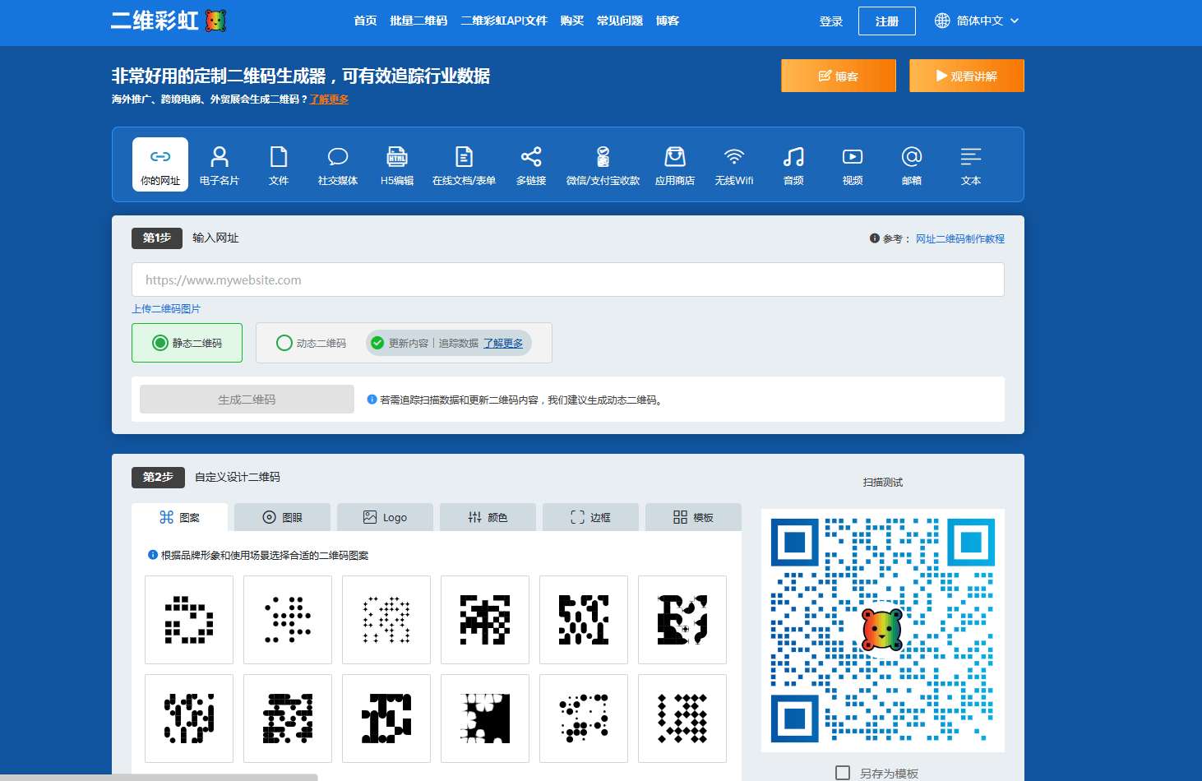Open 批量二维码 in navigation
1202x781 pixels.
pos(418,21)
